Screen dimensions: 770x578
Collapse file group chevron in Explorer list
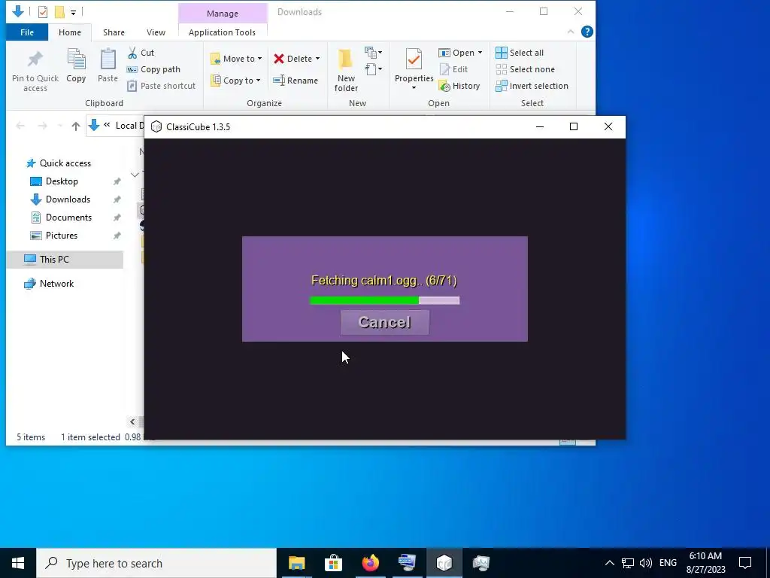coord(135,175)
